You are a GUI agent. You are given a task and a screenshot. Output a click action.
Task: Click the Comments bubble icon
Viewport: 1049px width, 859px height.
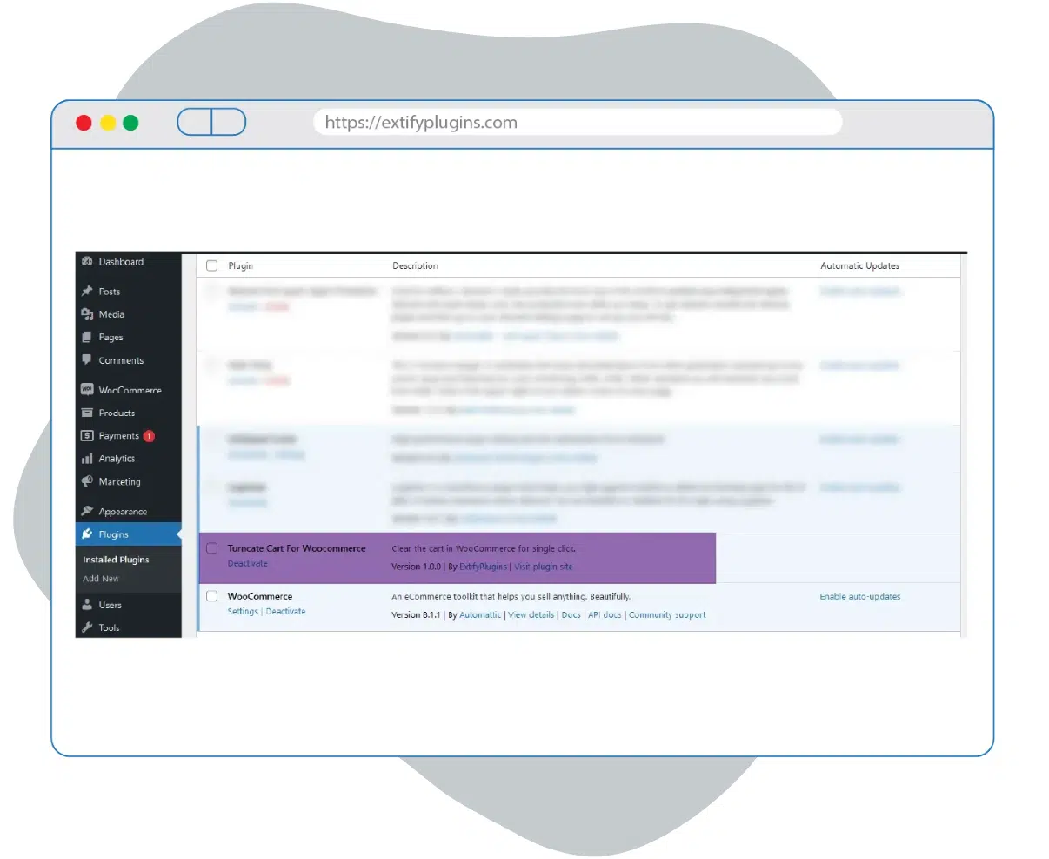pos(87,360)
